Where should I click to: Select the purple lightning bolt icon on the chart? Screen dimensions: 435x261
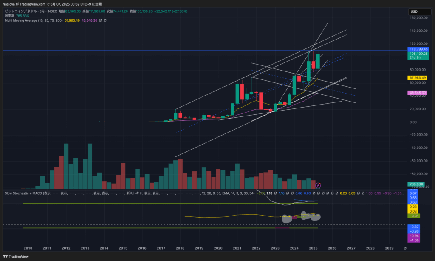318,184
